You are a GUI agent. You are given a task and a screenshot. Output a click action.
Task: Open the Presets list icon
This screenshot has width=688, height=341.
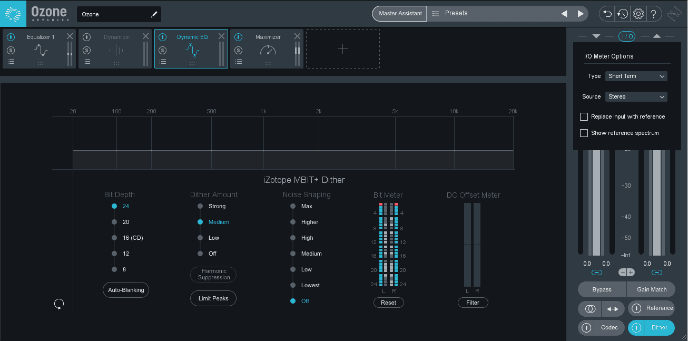(x=436, y=14)
